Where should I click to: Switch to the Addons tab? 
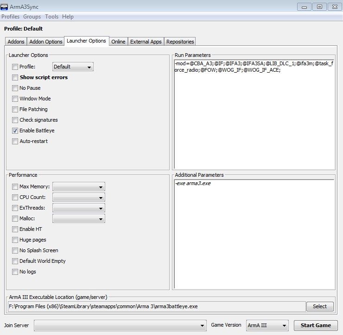(16, 42)
